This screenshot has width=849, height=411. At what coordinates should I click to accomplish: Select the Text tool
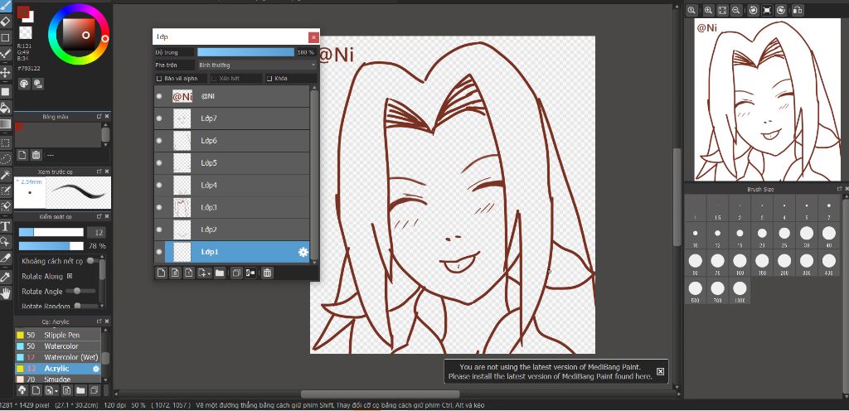6,225
